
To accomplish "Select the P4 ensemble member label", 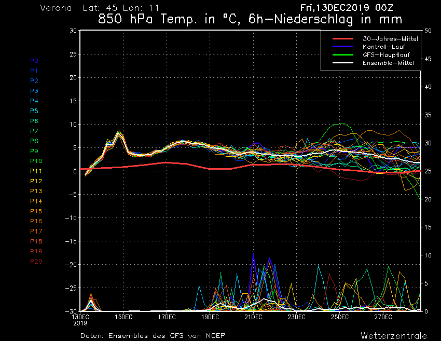I will (x=34, y=101).
